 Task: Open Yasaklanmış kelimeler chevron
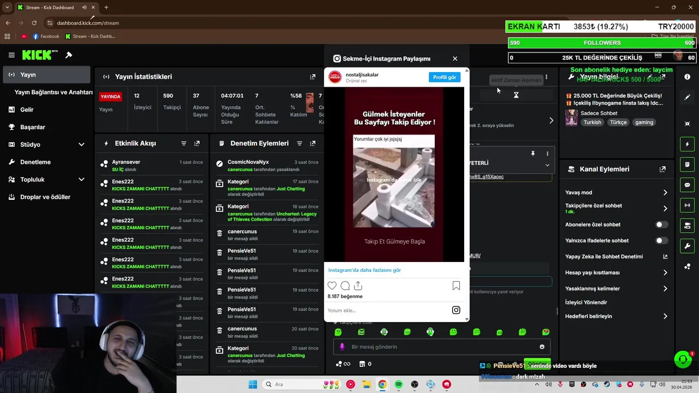[665, 288]
